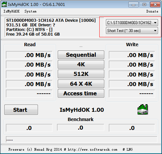This screenshot has height=154, width=162.
Task: Click the middle Benchmark score field
Action: (x=81, y=128)
